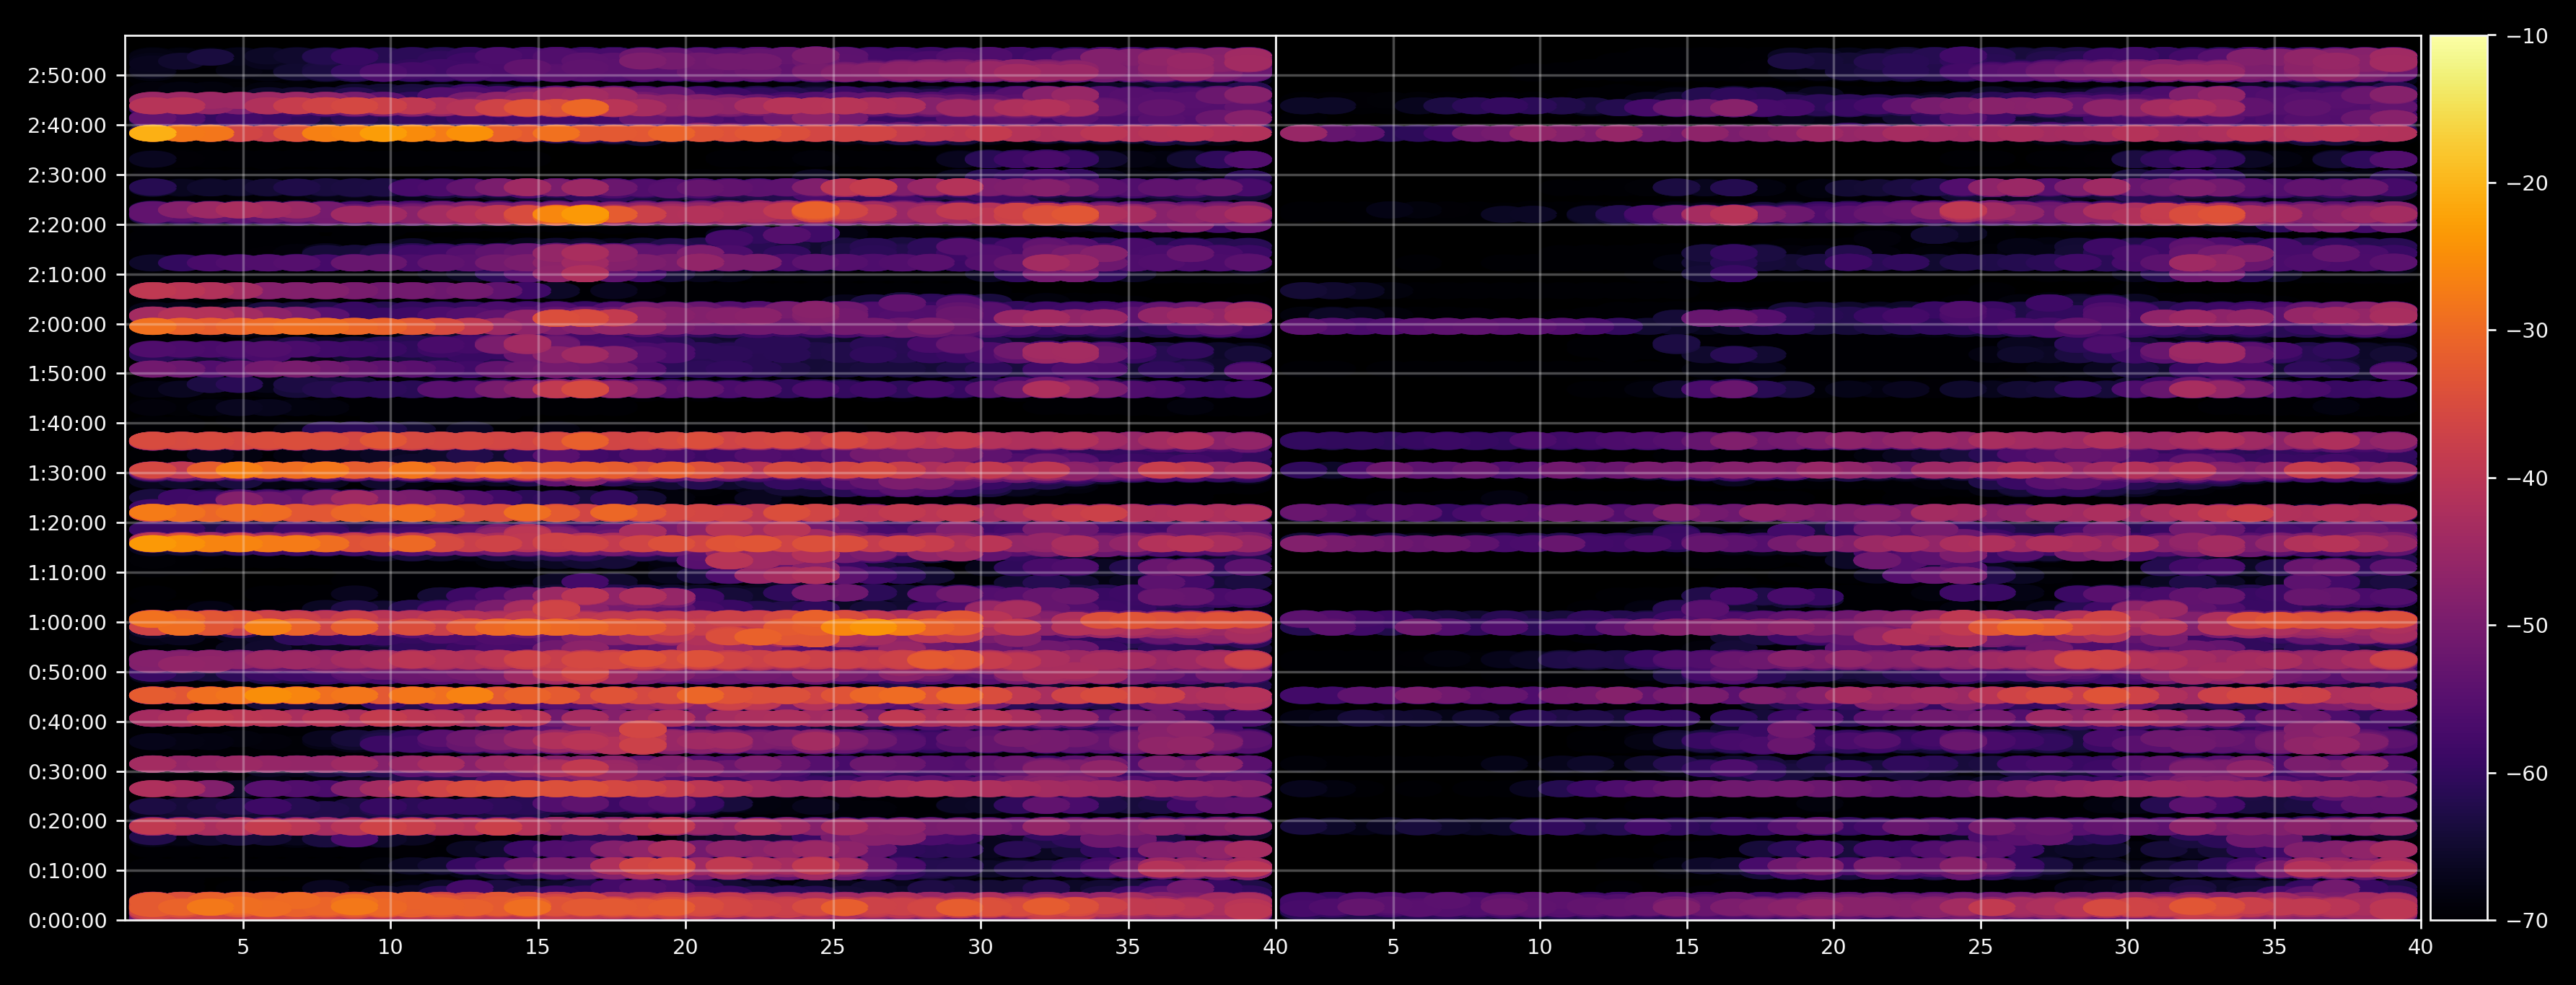Click the inferno colorbar gradient strip
The width and height of the screenshot is (2576, 985).
point(2459,478)
